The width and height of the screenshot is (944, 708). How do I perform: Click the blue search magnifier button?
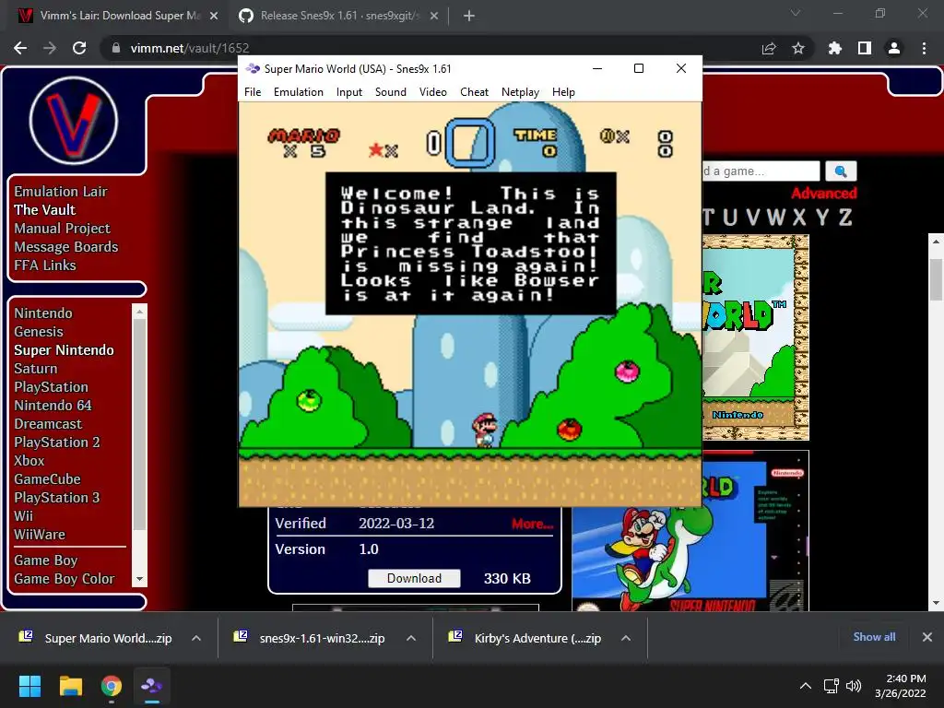(841, 171)
